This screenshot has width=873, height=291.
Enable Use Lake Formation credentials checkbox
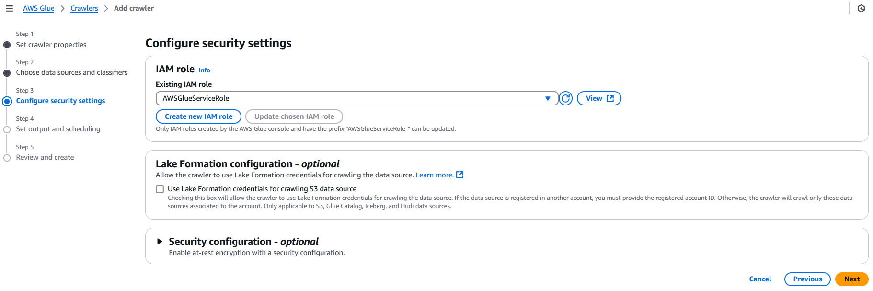tap(160, 189)
